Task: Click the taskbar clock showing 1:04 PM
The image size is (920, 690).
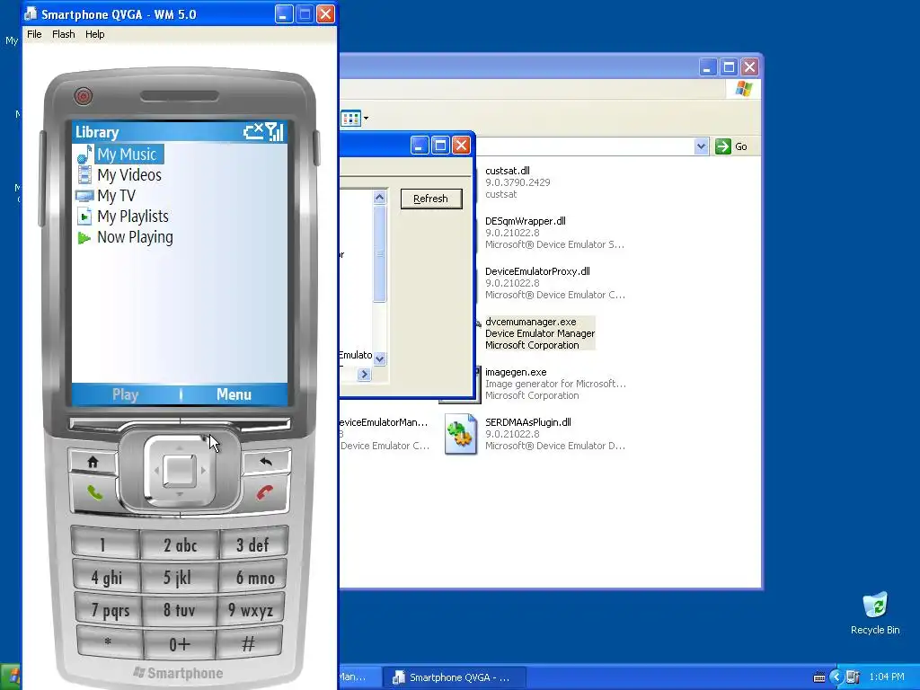Action: click(887, 677)
